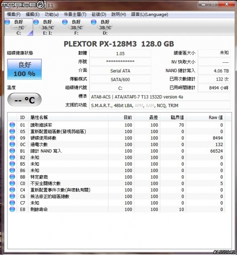The width and height of the screenshot is (237, 255).
Task: Click the transfer mode field SATA/600
Action: click(x=120, y=79)
